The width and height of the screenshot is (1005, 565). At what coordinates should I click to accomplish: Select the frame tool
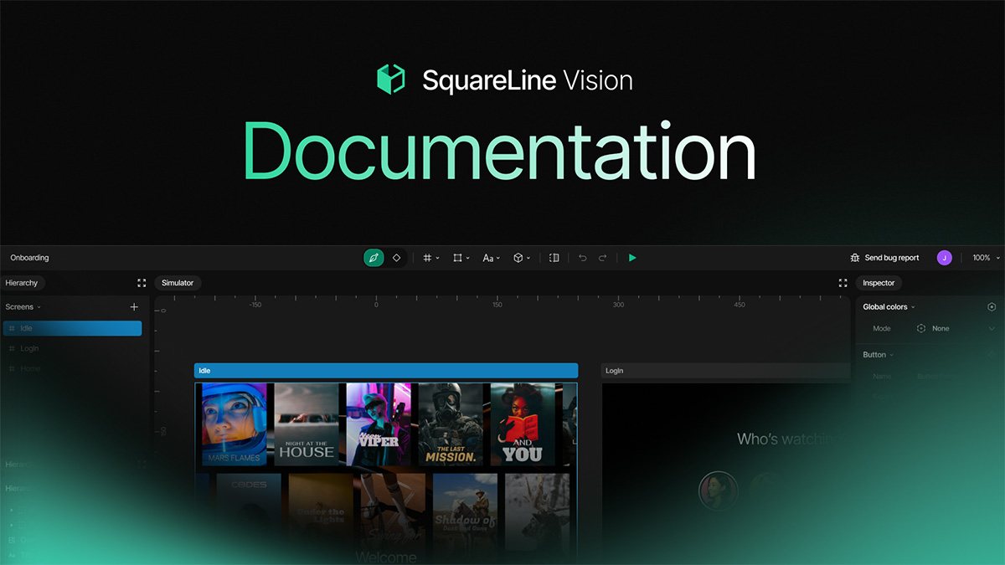[458, 258]
